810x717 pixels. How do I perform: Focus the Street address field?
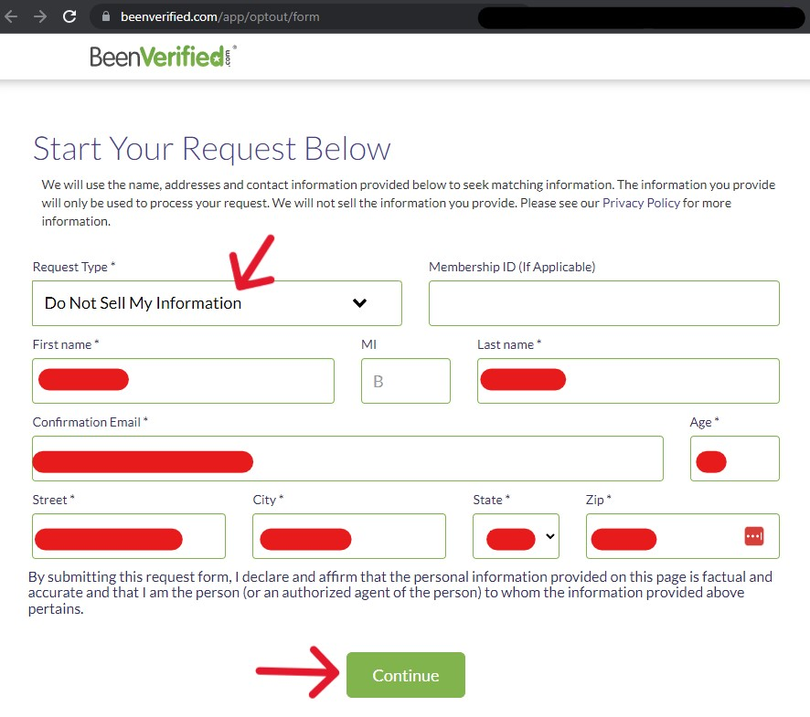[x=129, y=536]
